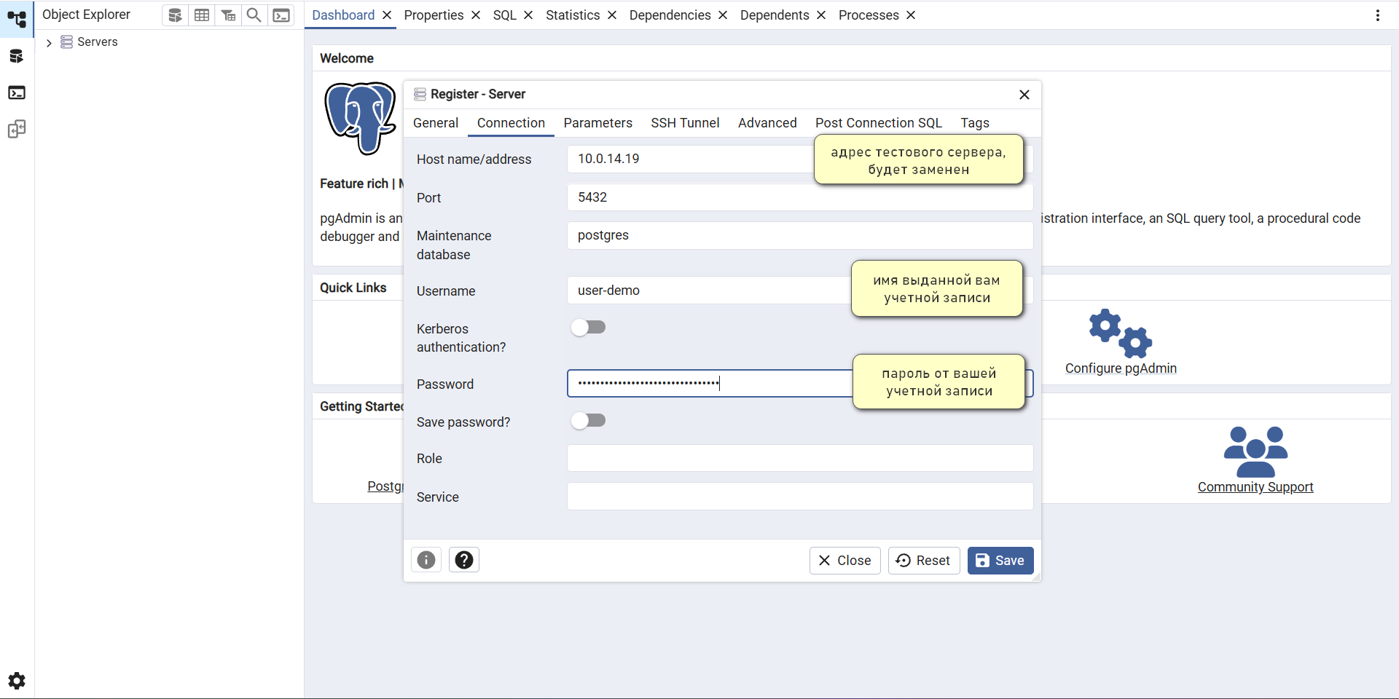
Task: Switch to the Dependencies main tab
Action: (670, 15)
